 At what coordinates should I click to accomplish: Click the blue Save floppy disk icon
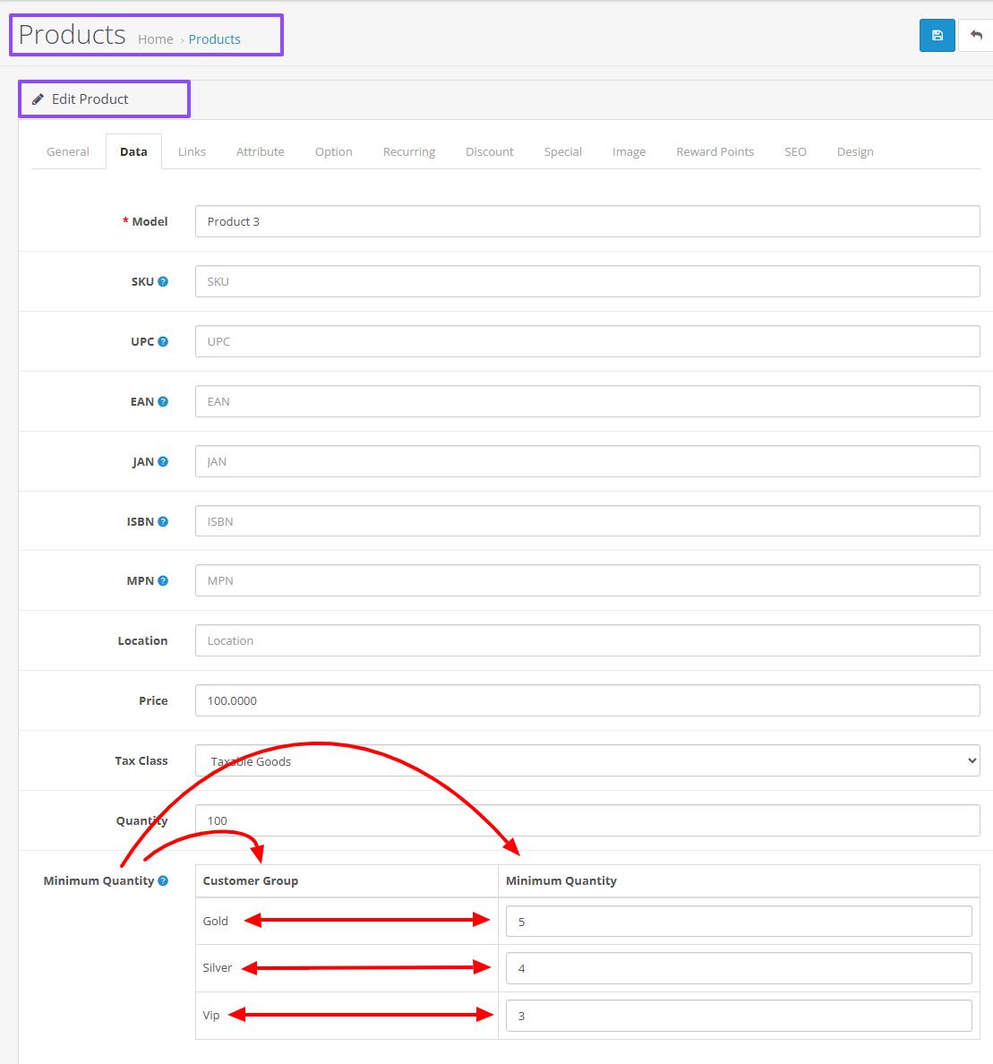click(x=937, y=36)
